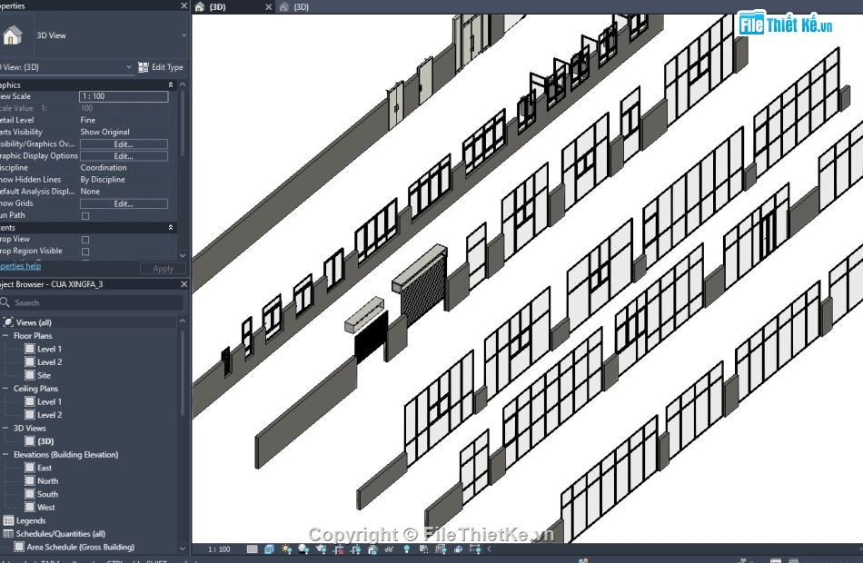Viewport: 863px width, 563px height.
Task: Click the Sun Path icon in view control bar
Action: coord(286,549)
